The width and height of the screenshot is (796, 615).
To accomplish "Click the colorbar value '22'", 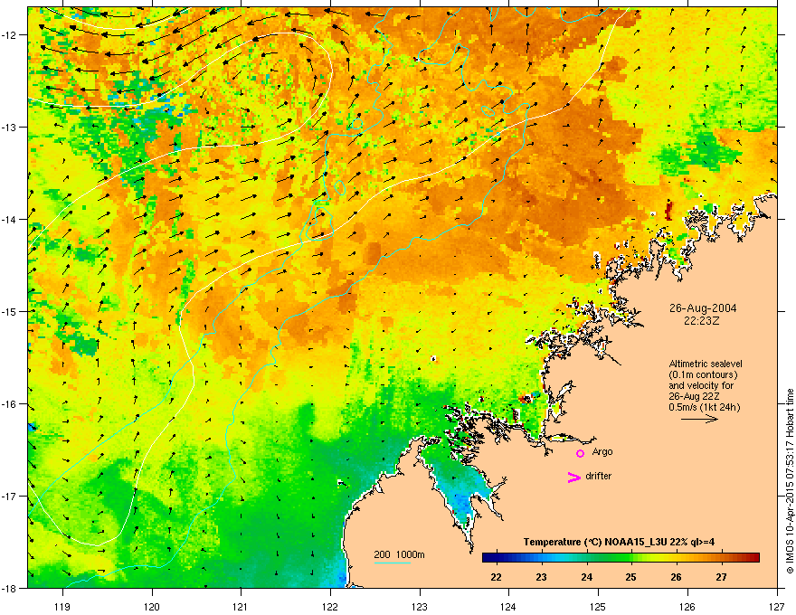I will pos(496,577).
